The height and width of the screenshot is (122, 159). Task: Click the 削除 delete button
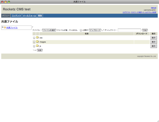tap(40, 50)
